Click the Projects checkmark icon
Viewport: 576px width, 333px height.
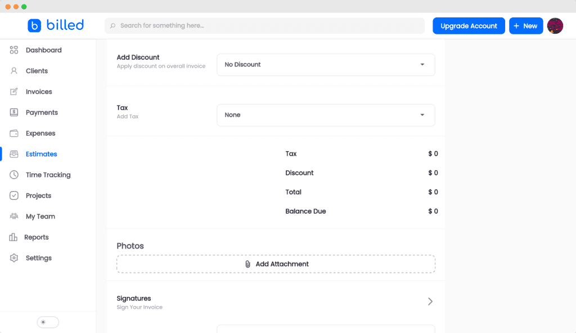coord(14,196)
